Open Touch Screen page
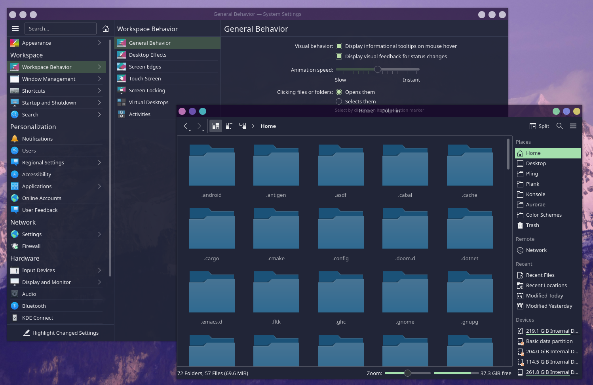 [167, 78]
